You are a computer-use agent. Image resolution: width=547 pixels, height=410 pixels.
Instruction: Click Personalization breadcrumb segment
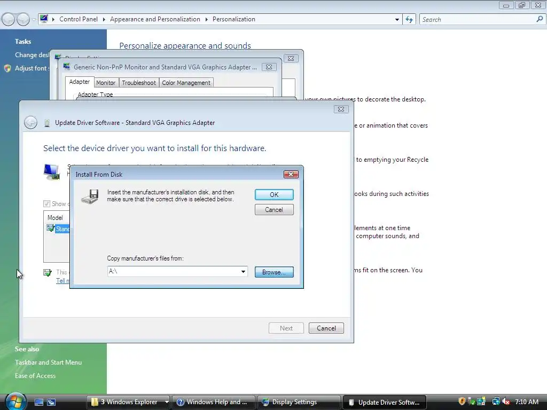tap(234, 19)
